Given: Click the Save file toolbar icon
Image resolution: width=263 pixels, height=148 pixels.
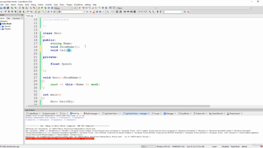Looking at the screenshot, I should coord(5,8).
